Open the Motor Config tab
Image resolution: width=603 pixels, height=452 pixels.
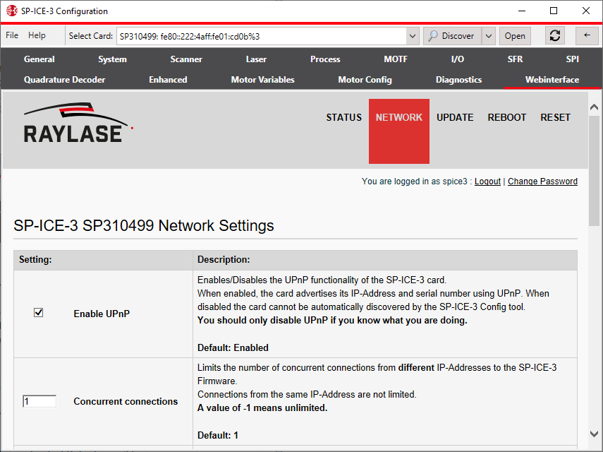[x=365, y=80]
